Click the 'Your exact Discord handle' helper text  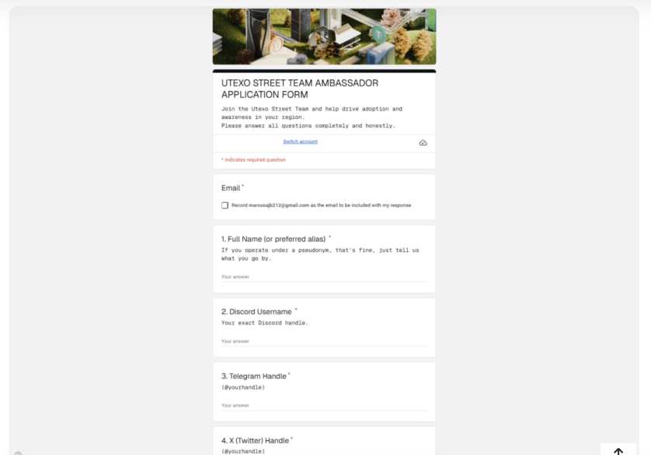click(x=263, y=322)
